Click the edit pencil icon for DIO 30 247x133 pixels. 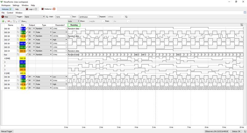[27, 28]
